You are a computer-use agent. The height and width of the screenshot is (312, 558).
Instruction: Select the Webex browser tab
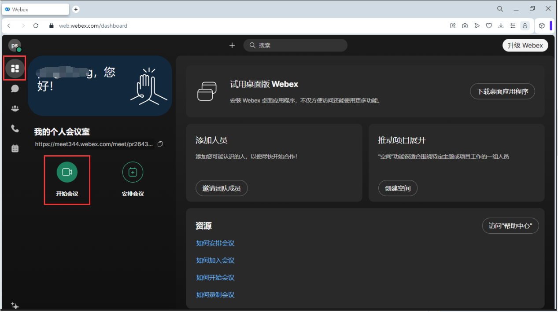[x=36, y=9]
